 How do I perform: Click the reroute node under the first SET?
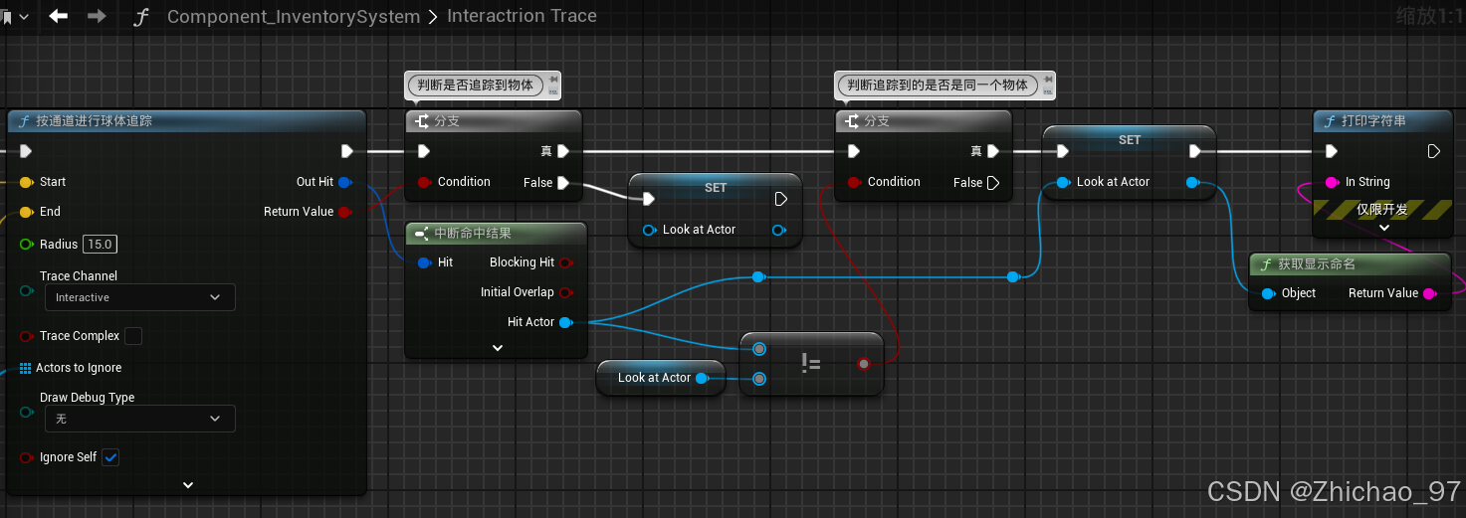click(x=758, y=277)
